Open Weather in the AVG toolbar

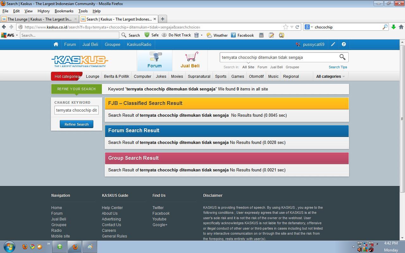tap(217, 35)
